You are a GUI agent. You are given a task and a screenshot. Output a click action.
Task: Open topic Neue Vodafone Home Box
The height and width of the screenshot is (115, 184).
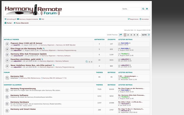[x=31, y=65]
